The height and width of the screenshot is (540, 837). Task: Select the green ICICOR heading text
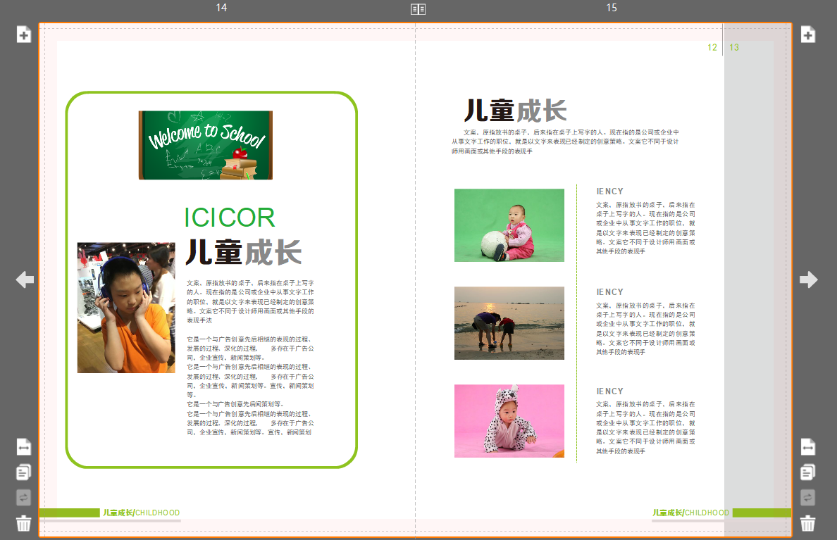[229, 218]
